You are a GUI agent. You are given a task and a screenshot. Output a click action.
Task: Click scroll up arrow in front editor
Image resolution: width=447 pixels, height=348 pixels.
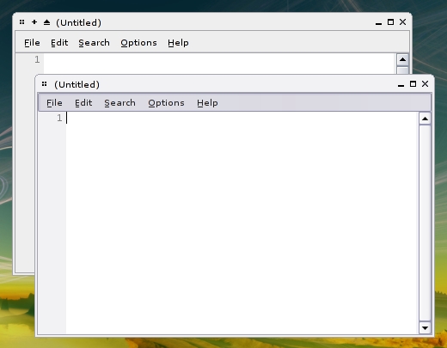point(425,119)
